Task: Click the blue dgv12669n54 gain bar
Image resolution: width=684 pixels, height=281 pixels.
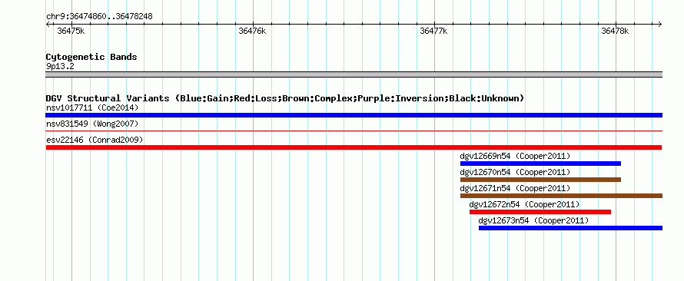Action: coord(540,164)
